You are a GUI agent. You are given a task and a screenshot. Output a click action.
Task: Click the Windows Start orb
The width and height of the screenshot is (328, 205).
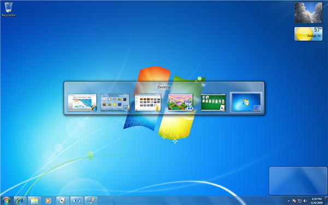(6, 201)
